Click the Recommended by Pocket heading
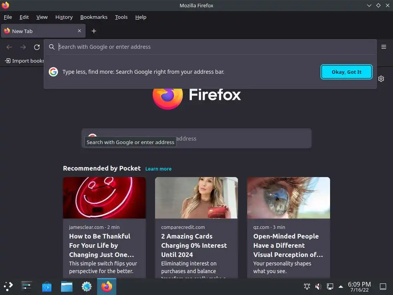The height and width of the screenshot is (295, 393). coord(102,168)
